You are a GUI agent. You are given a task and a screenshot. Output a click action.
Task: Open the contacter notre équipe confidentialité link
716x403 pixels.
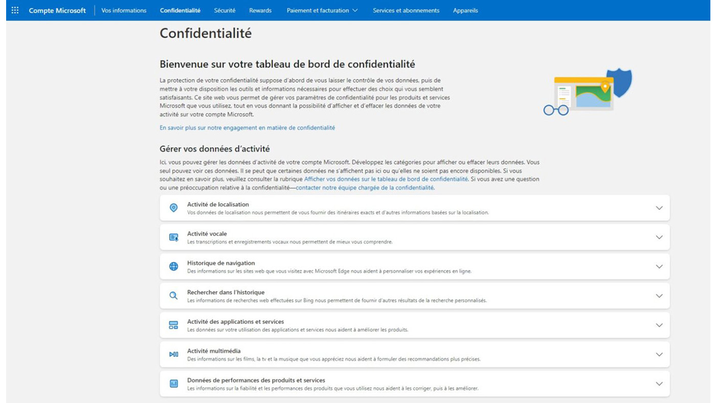tap(365, 188)
